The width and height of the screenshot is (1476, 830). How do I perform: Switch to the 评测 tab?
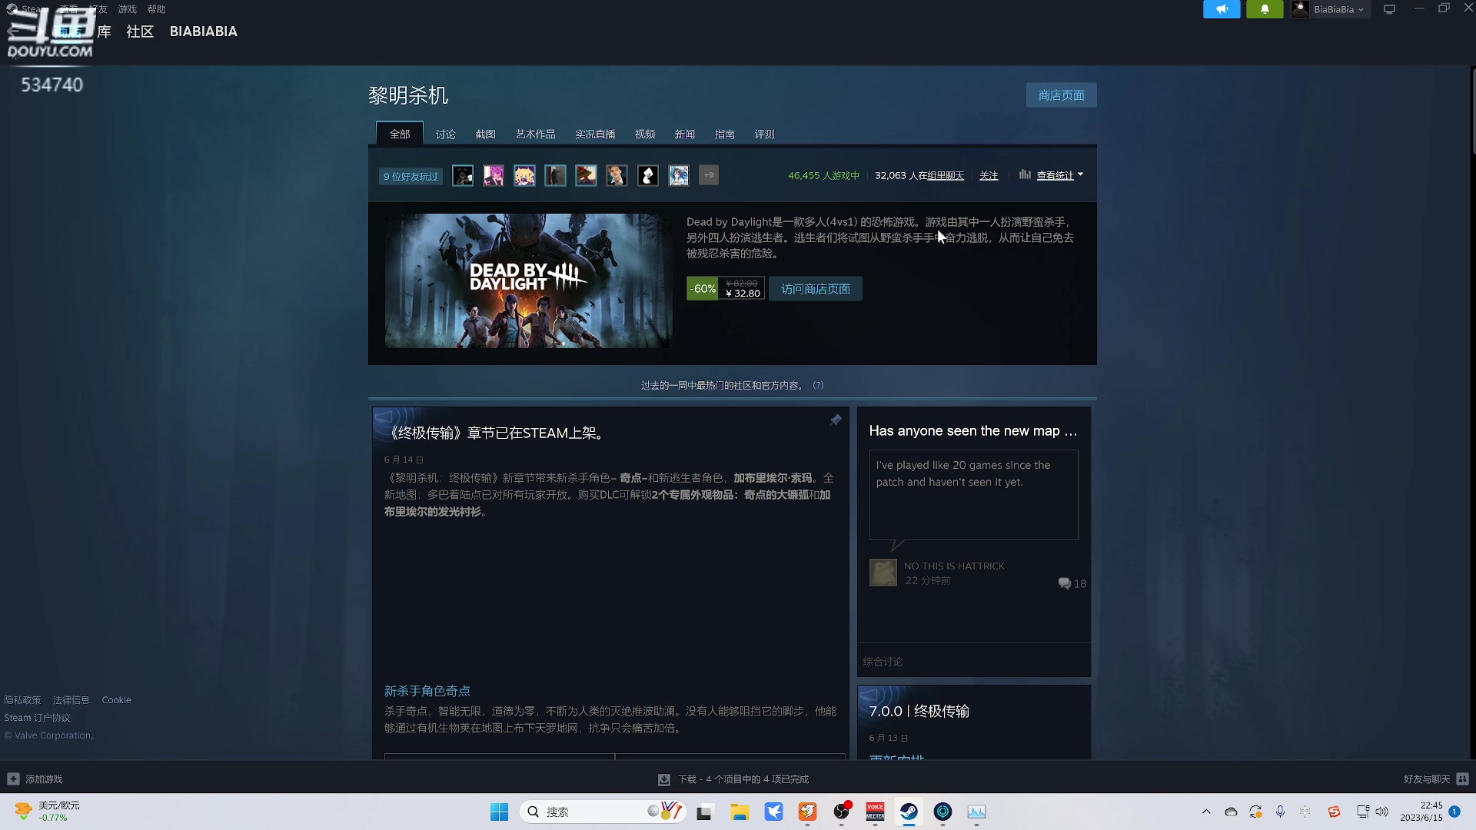click(x=765, y=134)
